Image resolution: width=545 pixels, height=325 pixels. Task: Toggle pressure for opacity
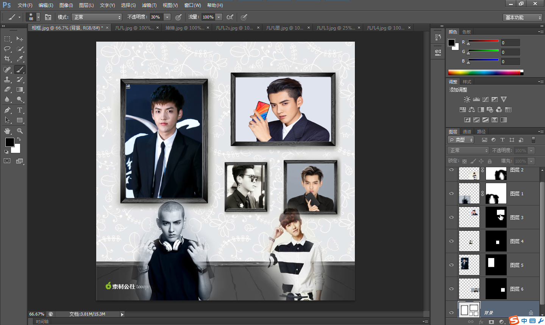[x=178, y=17]
